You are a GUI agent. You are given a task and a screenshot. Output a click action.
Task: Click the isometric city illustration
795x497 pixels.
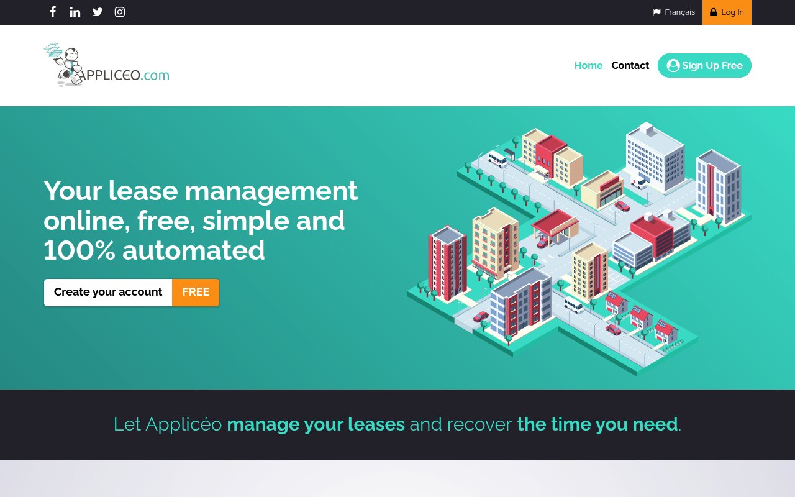579,248
